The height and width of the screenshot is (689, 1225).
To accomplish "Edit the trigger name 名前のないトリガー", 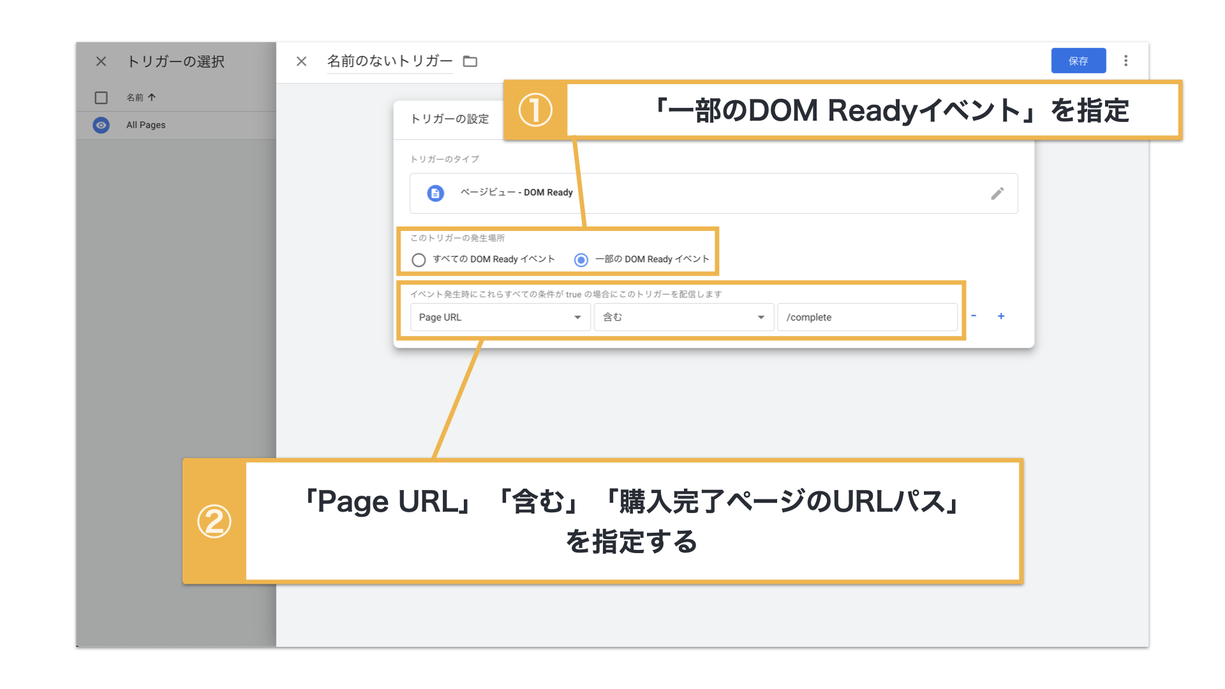I will [389, 61].
